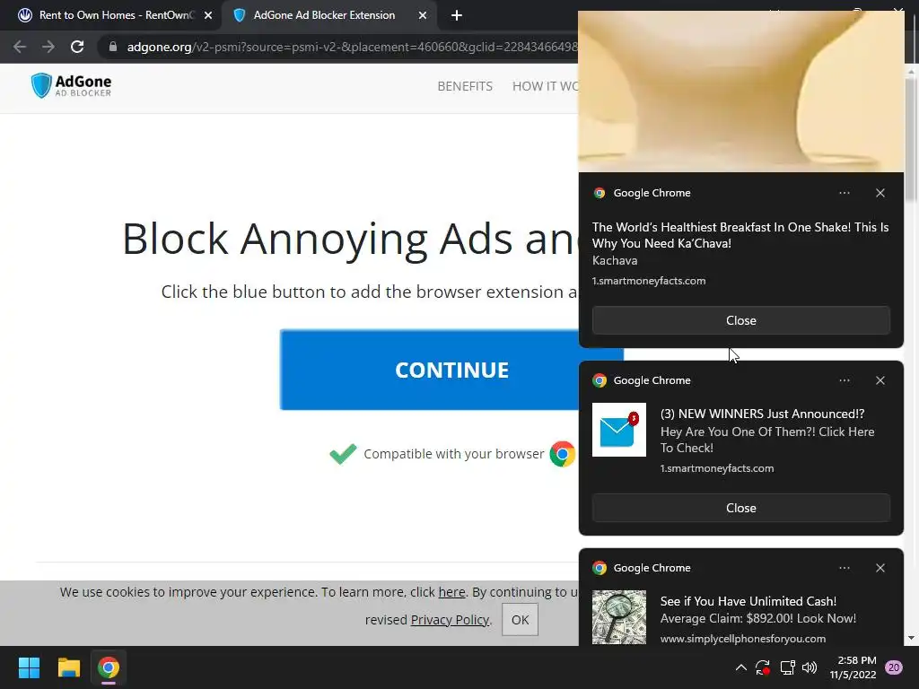This screenshot has width=919, height=689.
Task: Click the Ka'Chava shake notification image
Action: [x=740, y=91]
